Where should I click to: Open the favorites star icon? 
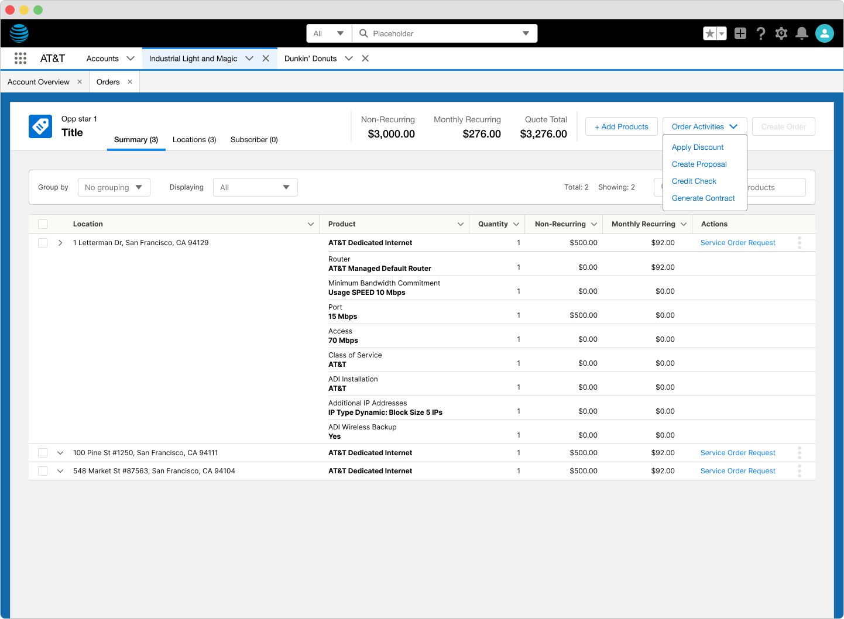click(710, 33)
